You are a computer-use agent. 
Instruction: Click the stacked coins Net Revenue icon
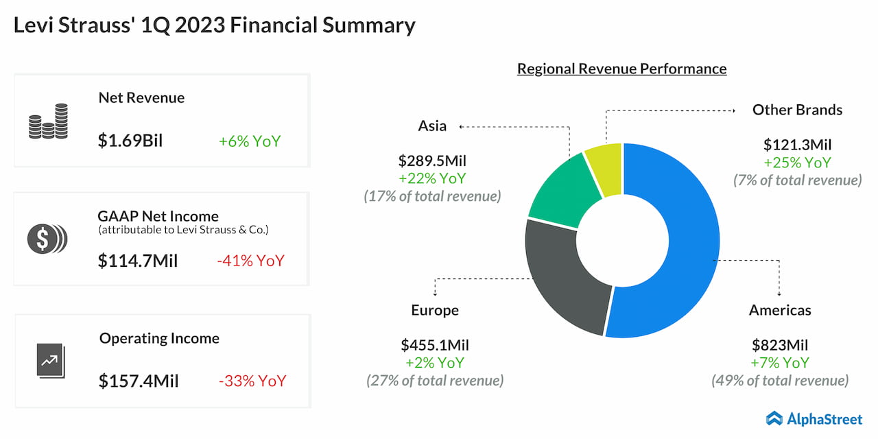(x=48, y=121)
